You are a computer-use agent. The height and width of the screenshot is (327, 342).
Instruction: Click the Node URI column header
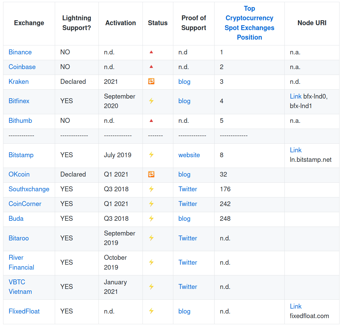click(312, 23)
